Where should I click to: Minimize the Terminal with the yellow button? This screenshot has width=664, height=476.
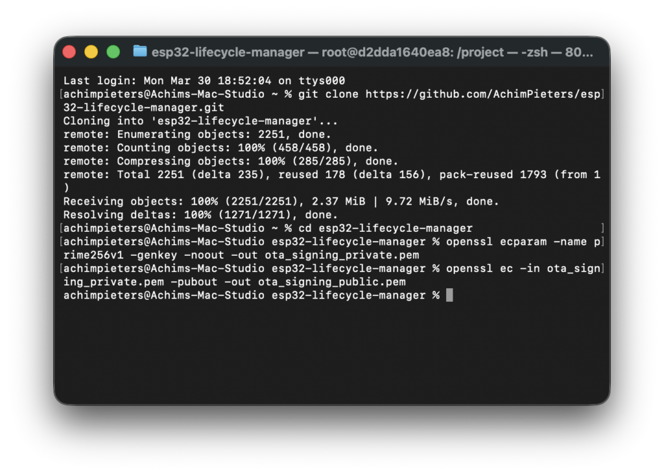tap(91, 52)
